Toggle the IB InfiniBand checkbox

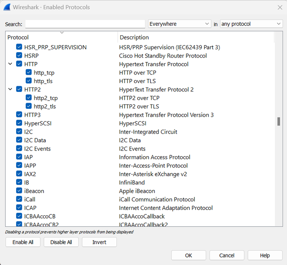coord(19,182)
